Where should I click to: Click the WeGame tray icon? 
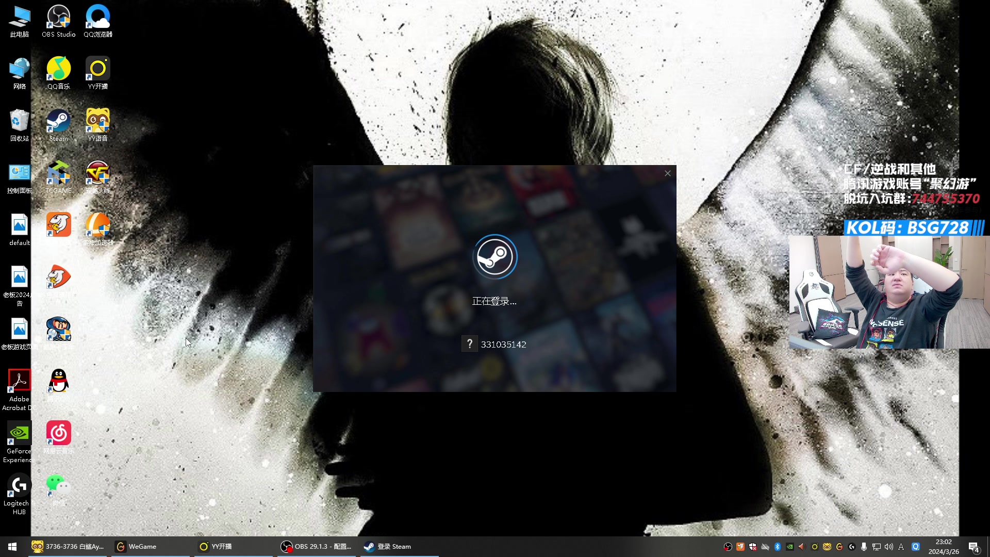(839, 547)
